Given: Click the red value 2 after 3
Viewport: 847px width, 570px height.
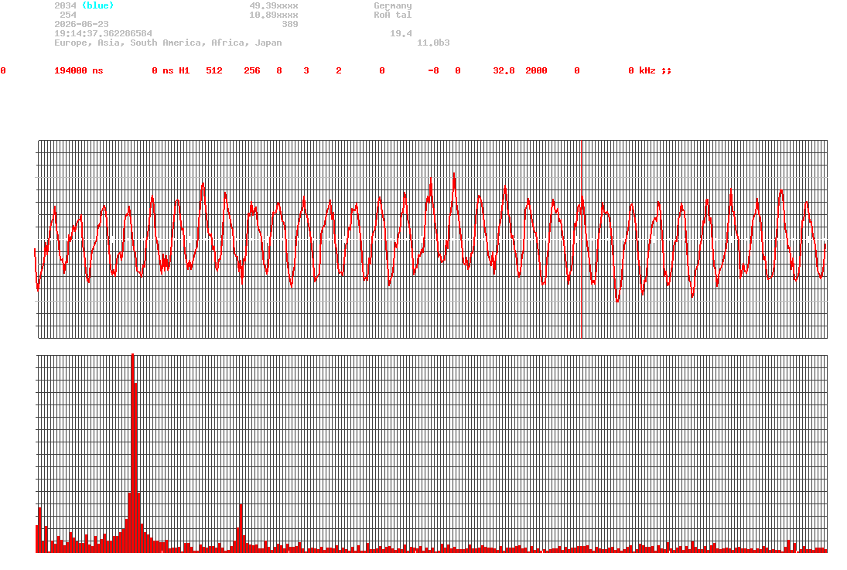Looking at the screenshot, I should click(x=338, y=70).
